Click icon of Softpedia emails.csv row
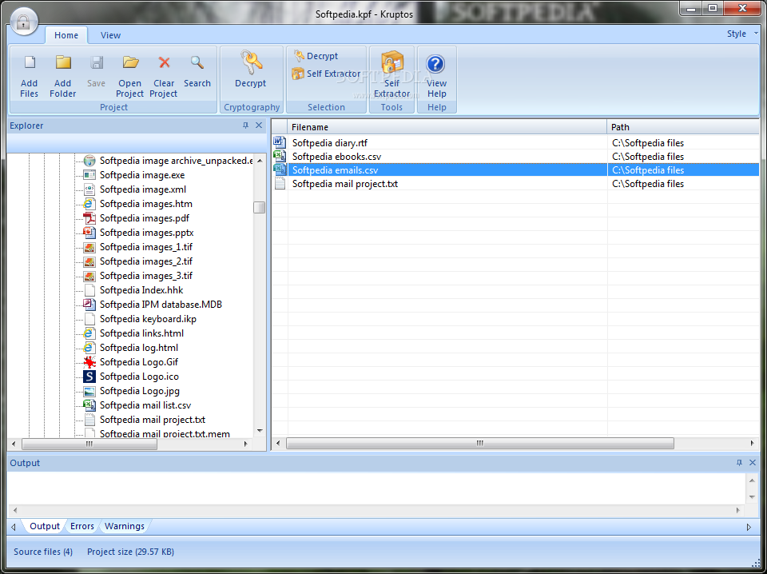The width and height of the screenshot is (767, 574). coord(280,169)
